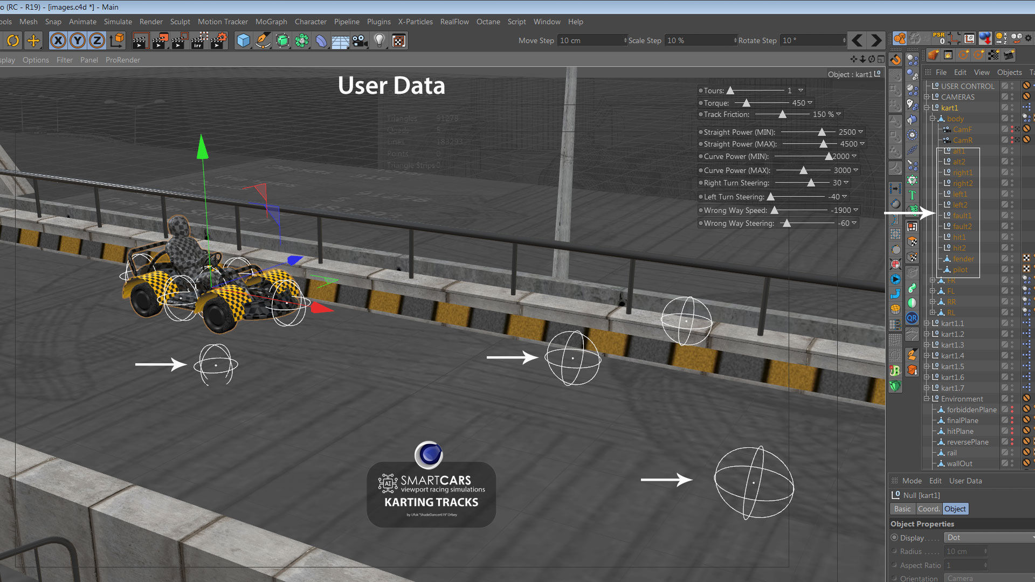
Task: Add a Camera object
Action: (x=360, y=40)
